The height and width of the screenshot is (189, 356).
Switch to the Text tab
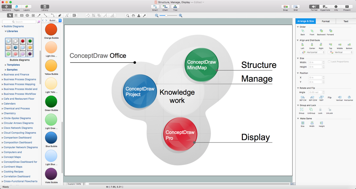click(346, 21)
